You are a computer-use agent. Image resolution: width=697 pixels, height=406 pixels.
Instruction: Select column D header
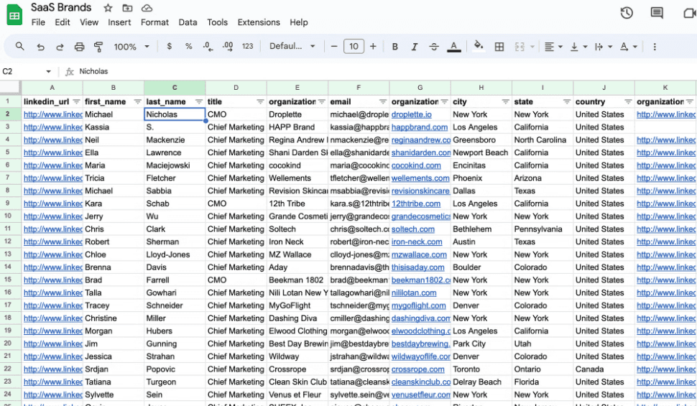coord(236,88)
